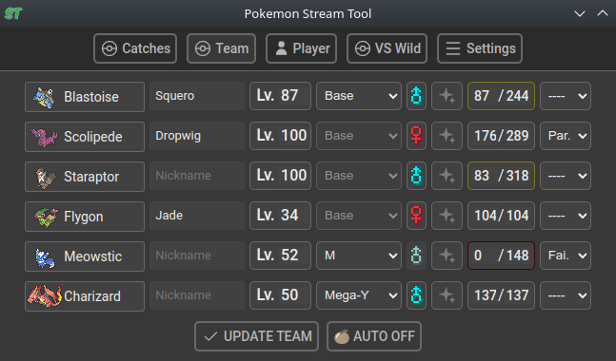
Task: Open the Staraptor species selector
Action: [x=85, y=177]
